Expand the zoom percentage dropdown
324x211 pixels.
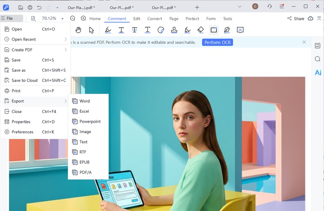62,19
